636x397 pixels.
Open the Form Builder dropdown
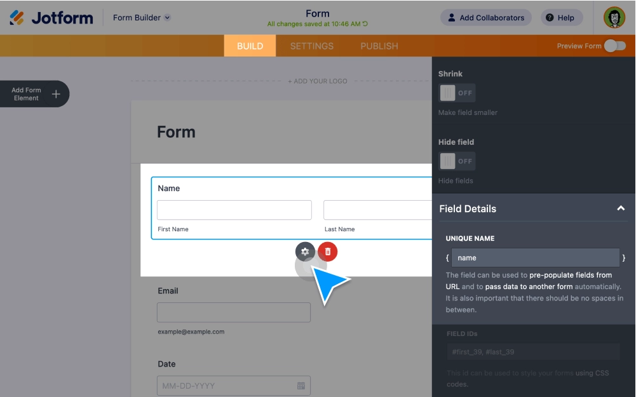tap(141, 17)
